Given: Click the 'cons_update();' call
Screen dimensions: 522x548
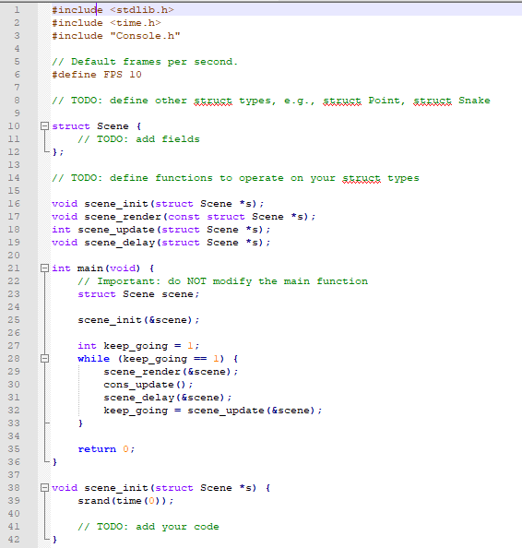Looking at the screenshot, I should pyautogui.click(x=148, y=385).
